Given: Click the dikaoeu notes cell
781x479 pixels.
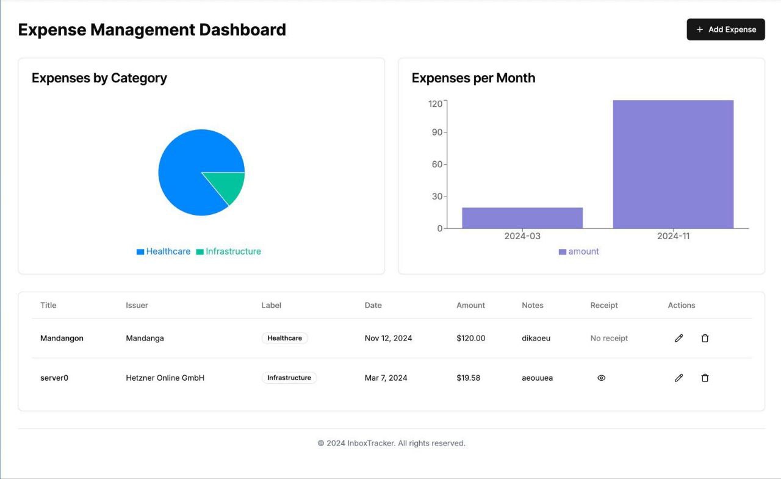Looking at the screenshot, I should [x=536, y=338].
